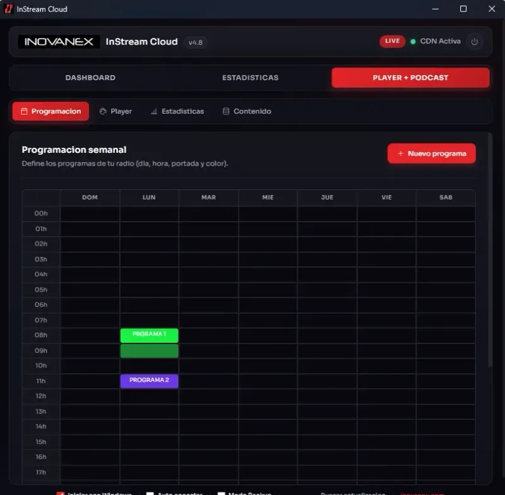Select the PLAYER + PODCAST tab
This screenshot has height=495, width=505.
click(410, 78)
